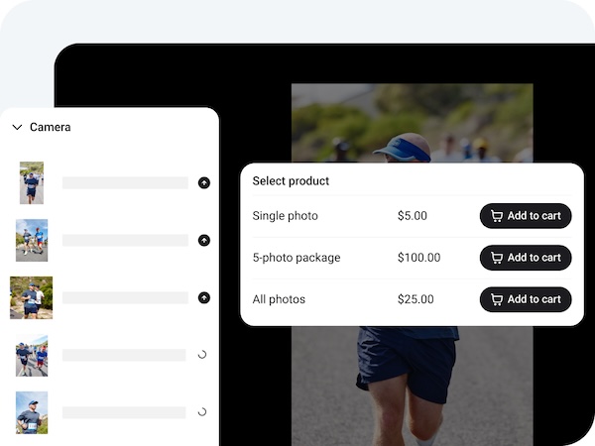The height and width of the screenshot is (446, 595).
Task: Add 5-photo package to cart
Action: pos(526,258)
